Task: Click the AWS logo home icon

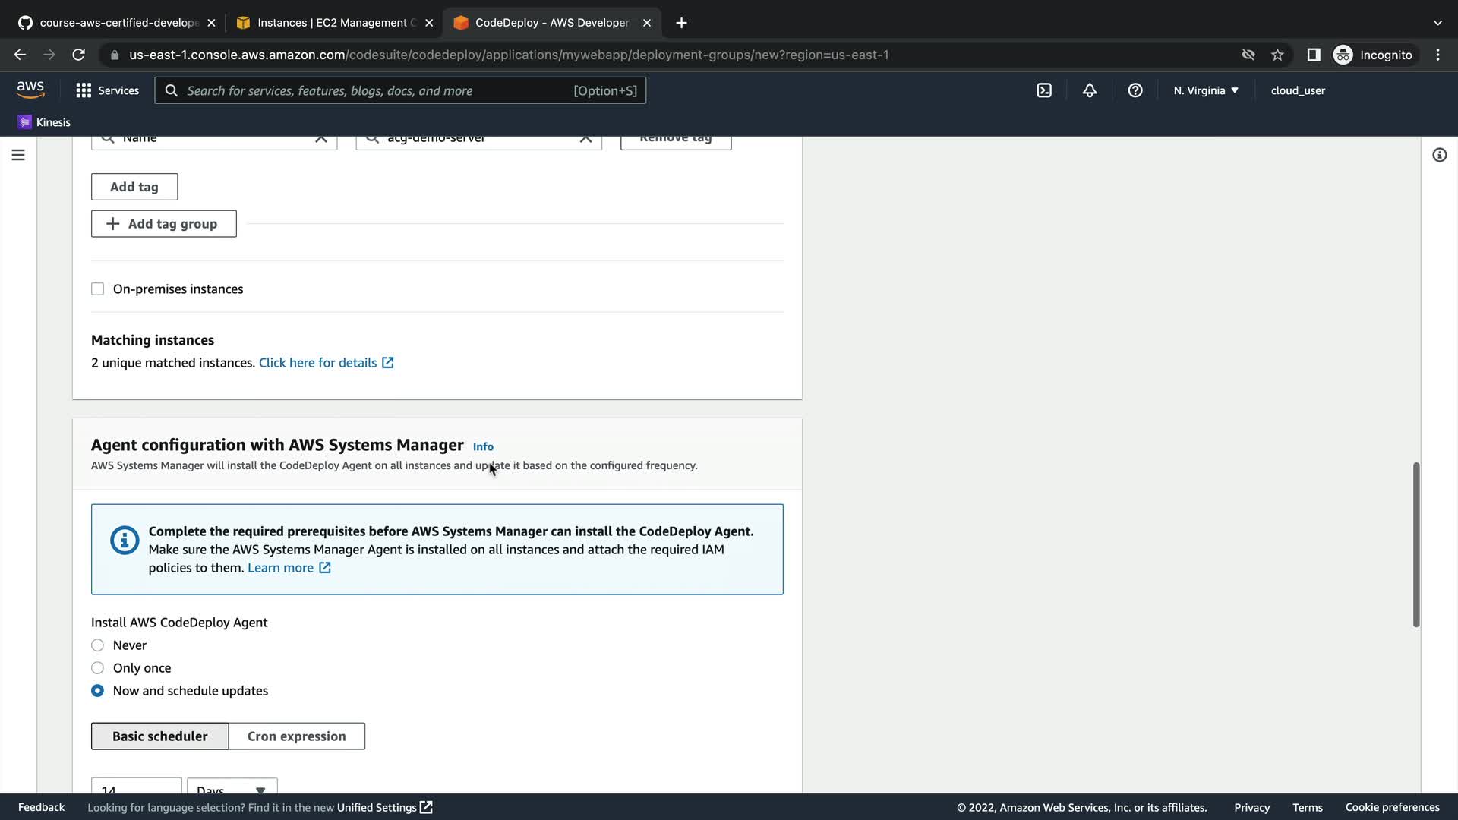Action: [x=30, y=90]
